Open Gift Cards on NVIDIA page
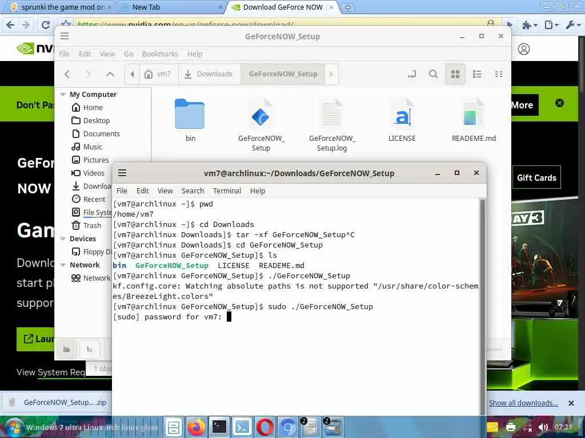 coord(536,178)
